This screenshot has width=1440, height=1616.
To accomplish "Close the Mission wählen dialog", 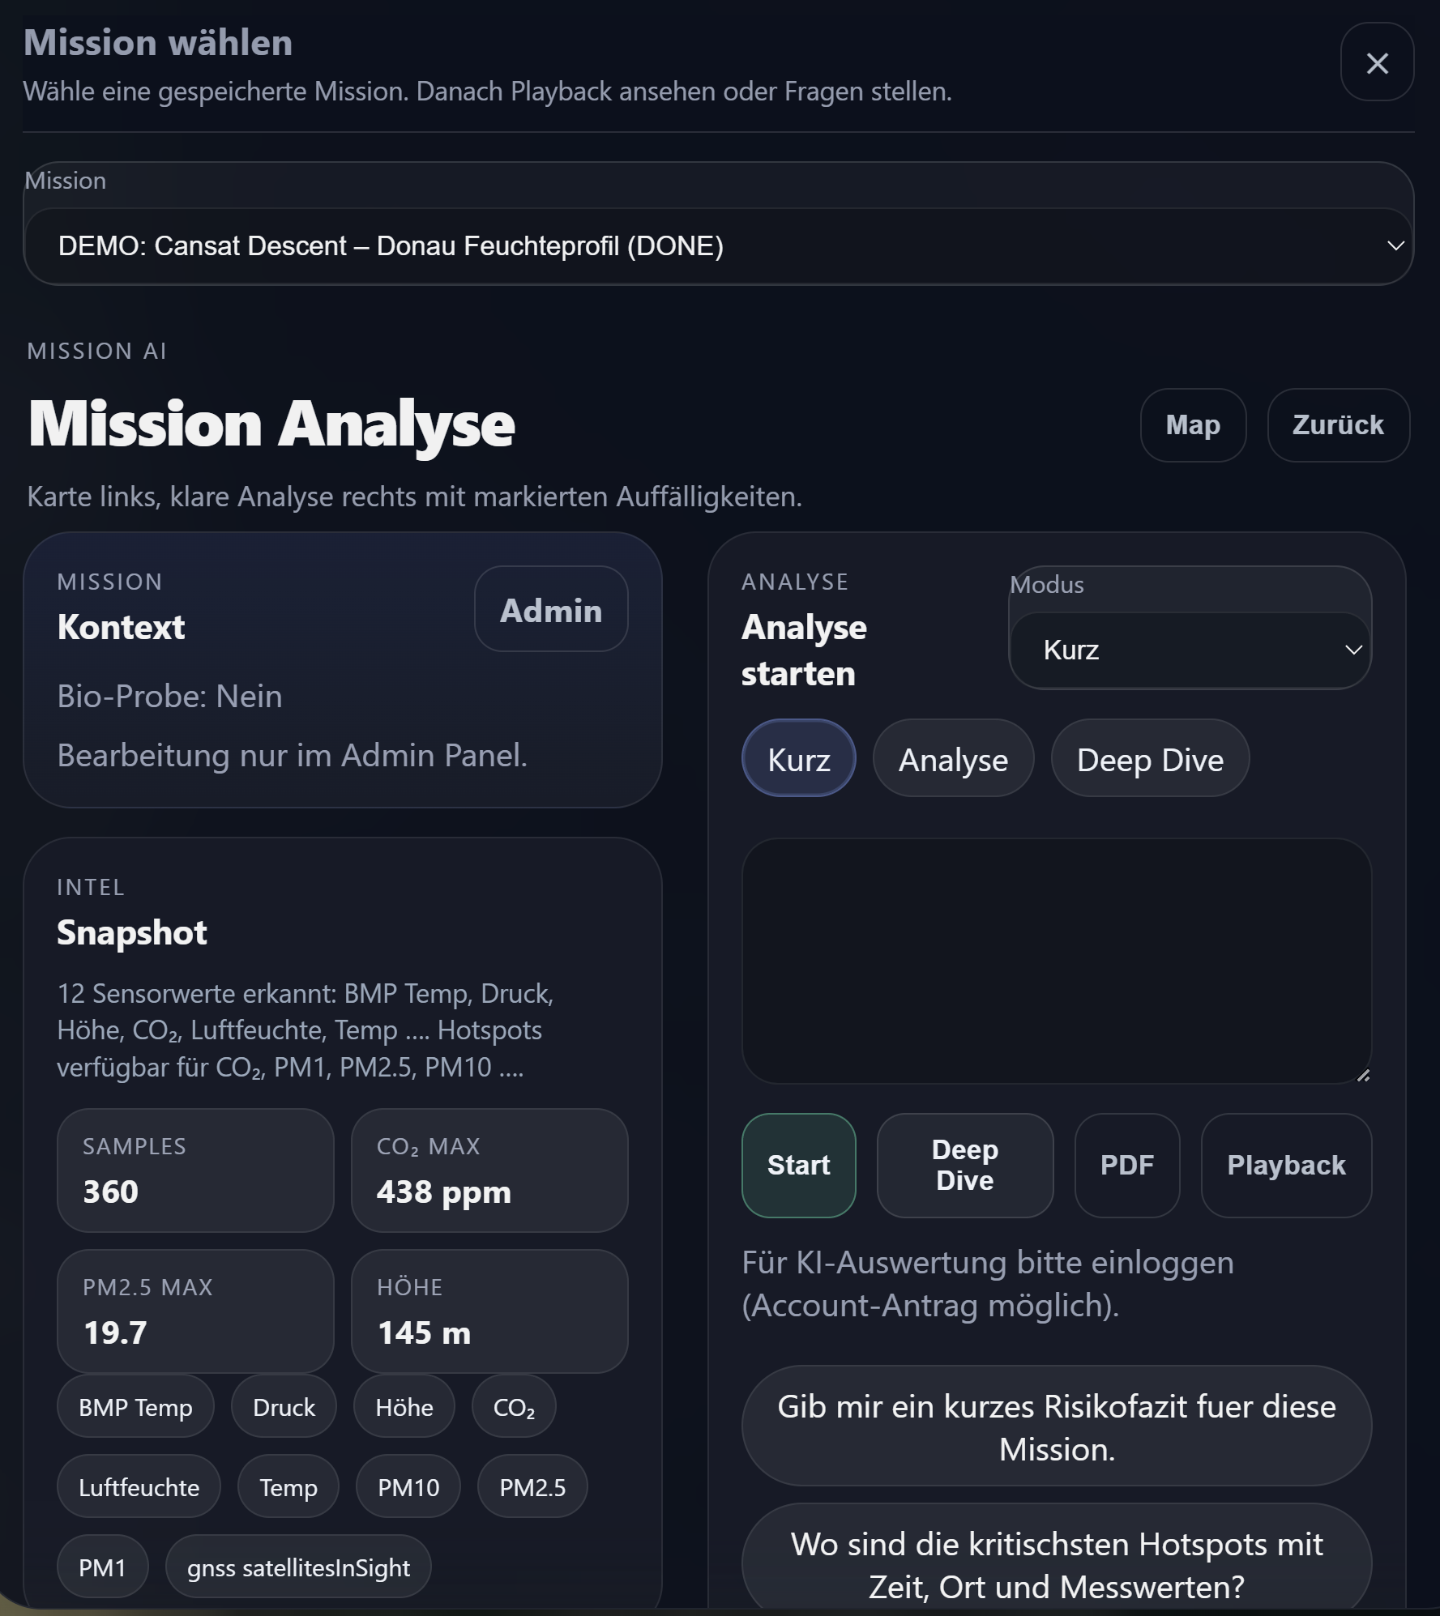I will click(x=1377, y=62).
